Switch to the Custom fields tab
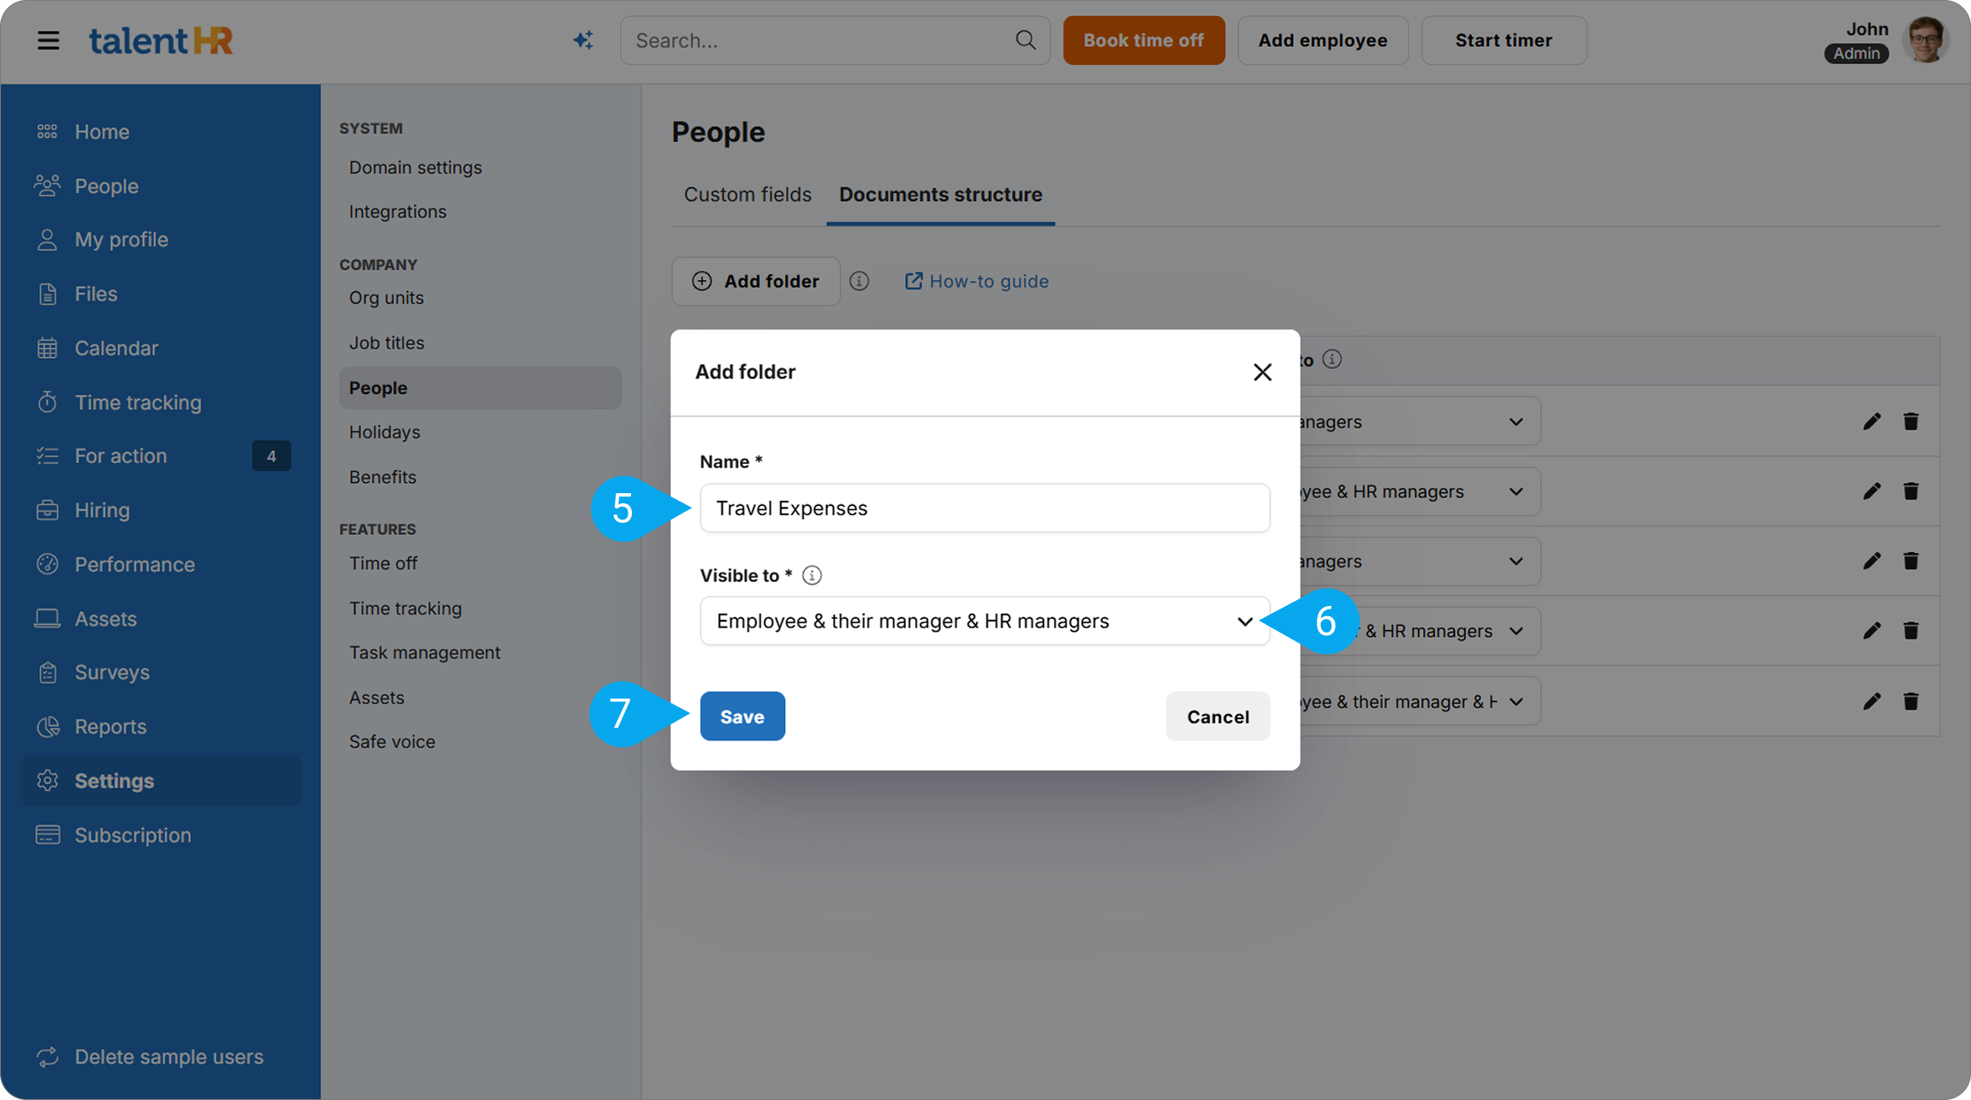The image size is (1971, 1100). pos(747,194)
